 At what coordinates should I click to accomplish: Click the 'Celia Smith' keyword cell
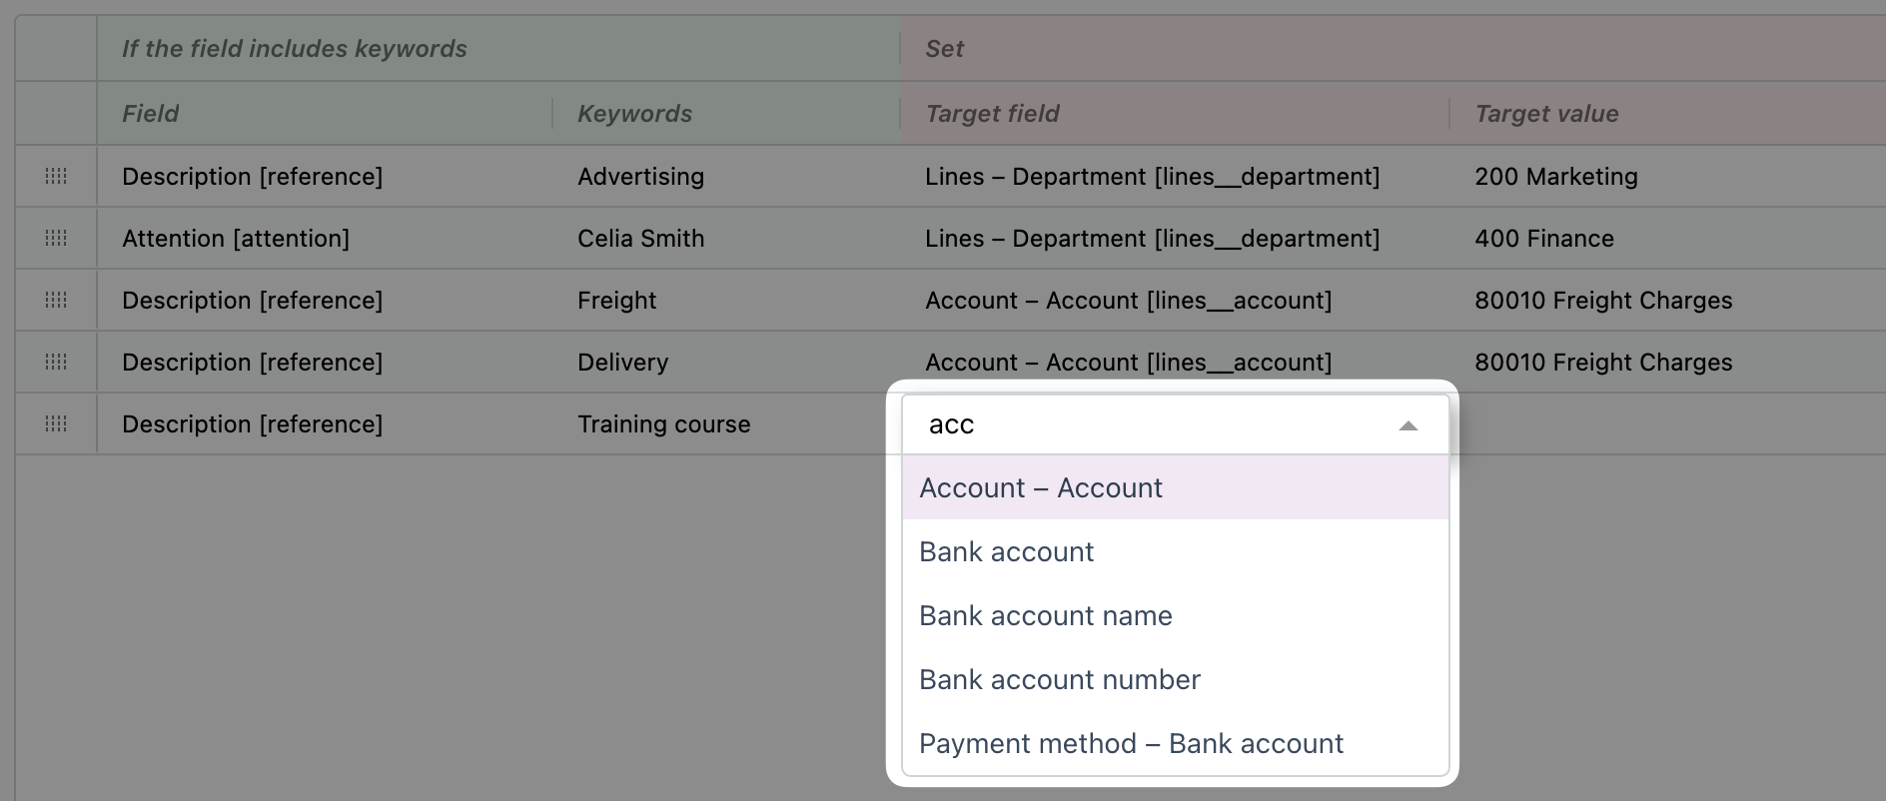point(726,238)
